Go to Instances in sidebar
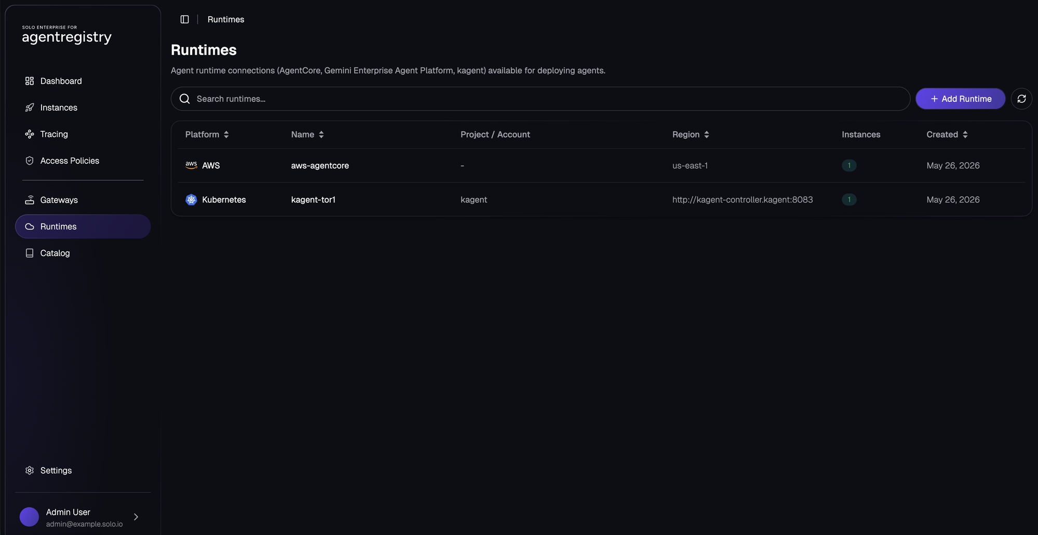The image size is (1038, 535). point(83,108)
